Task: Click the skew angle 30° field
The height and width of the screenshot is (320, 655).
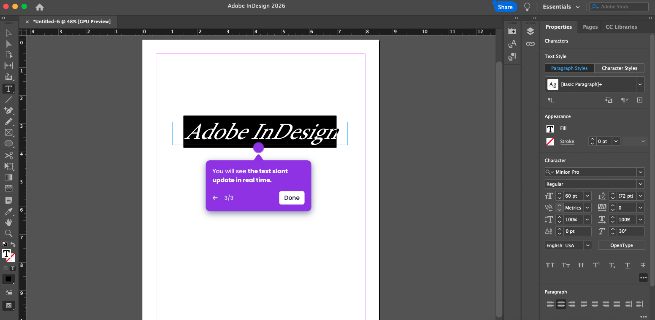Action: (631, 231)
